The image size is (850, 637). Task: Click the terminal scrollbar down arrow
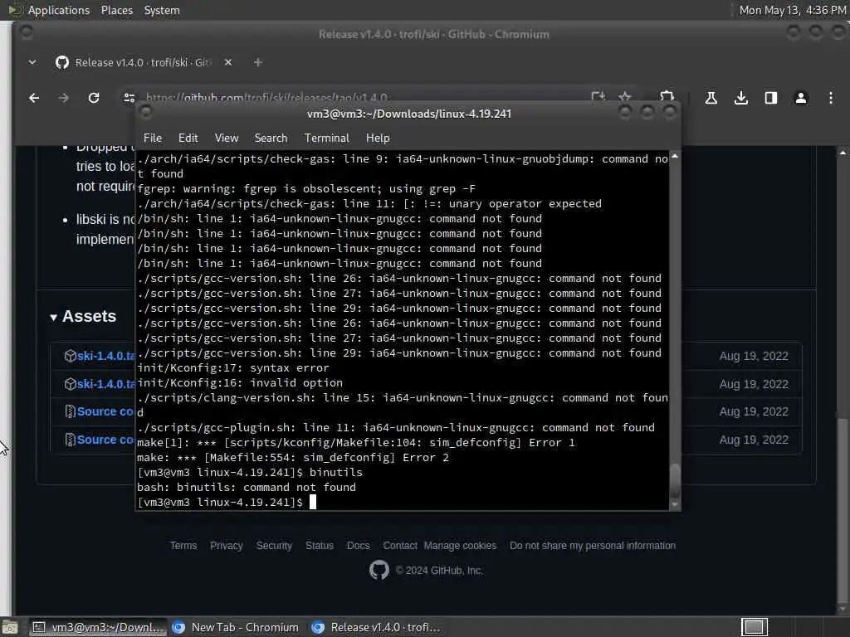[x=675, y=504]
